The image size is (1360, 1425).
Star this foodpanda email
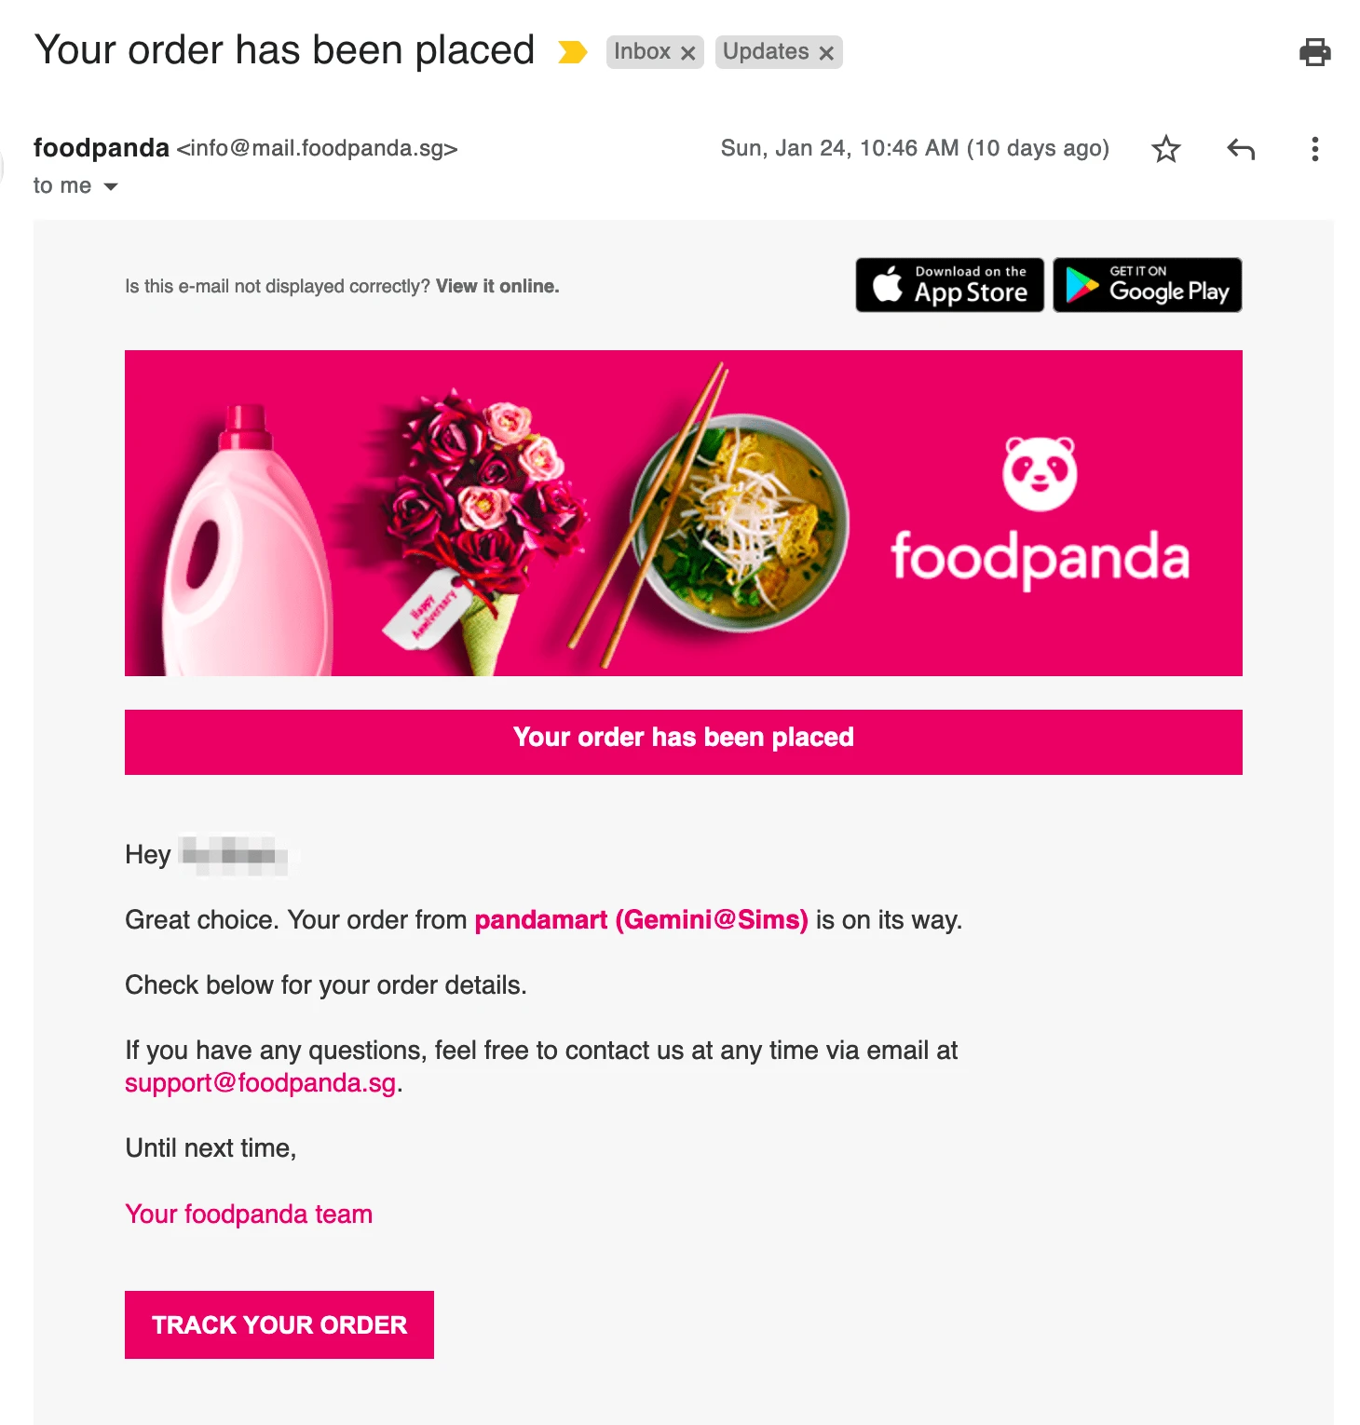1165,149
